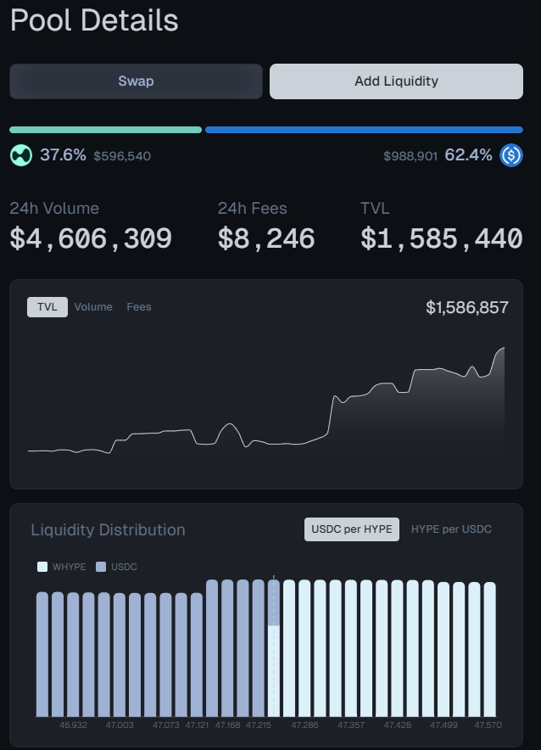
Task: Click the 47.121 axis label
Action: point(197,725)
